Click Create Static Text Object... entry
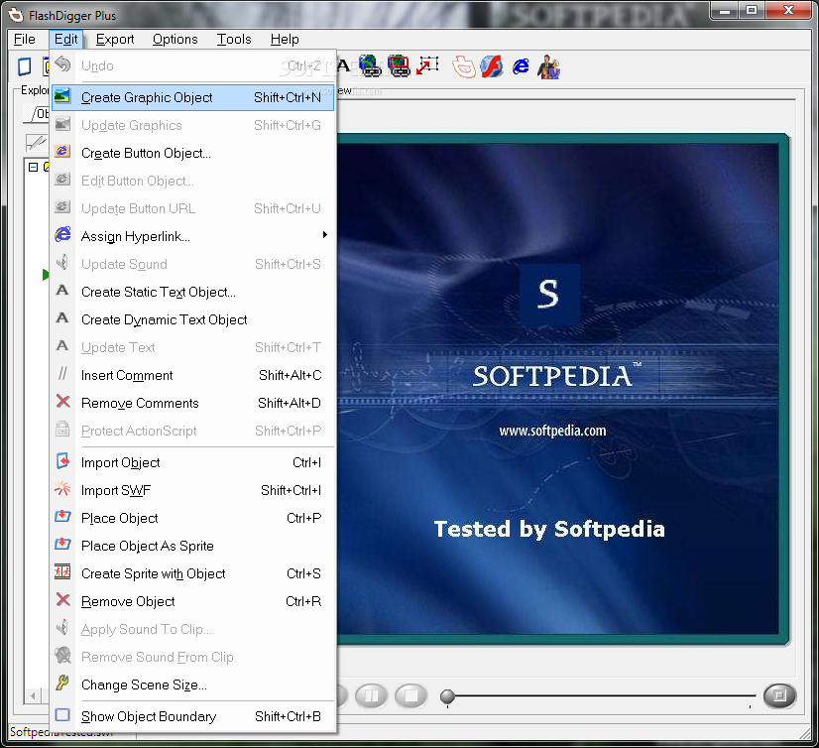819x748 pixels. point(192,292)
